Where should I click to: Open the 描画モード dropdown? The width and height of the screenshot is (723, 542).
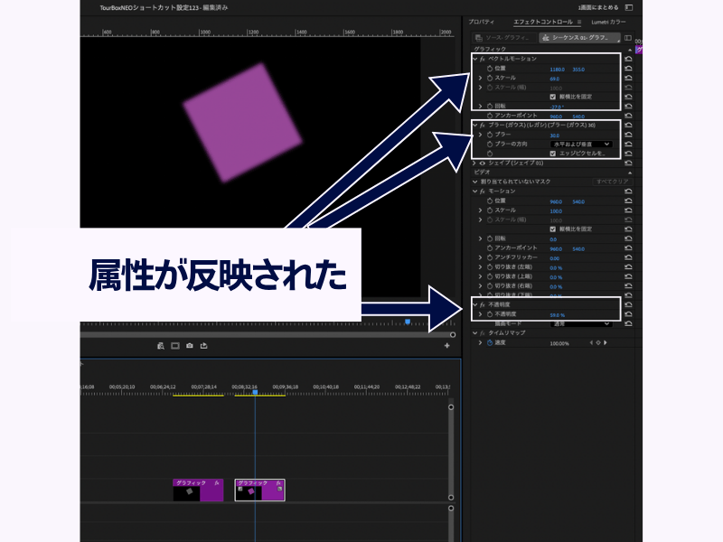pyautogui.click(x=580, y=323)
